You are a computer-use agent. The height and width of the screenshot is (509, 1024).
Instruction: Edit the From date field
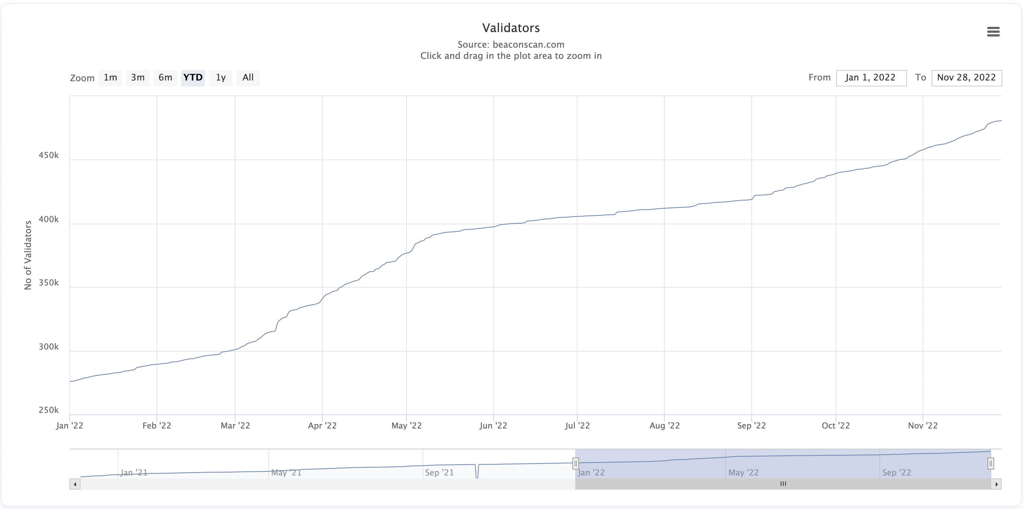(x=871, y=78)
